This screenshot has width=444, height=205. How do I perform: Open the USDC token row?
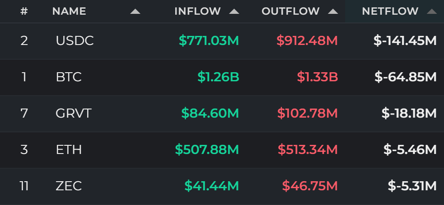coord(222,41)
